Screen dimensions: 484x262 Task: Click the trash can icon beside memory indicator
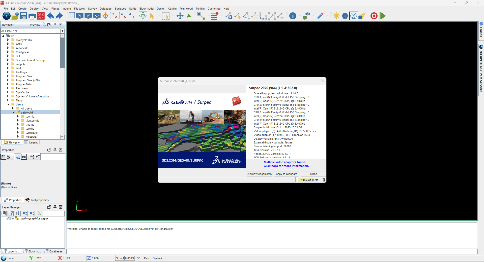click(x=324, y=180)
